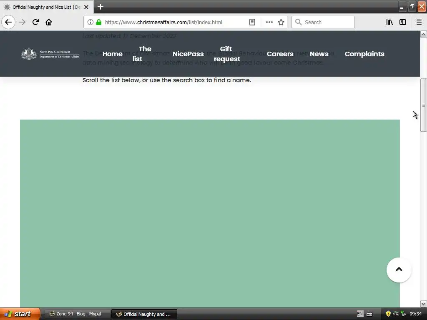This screenshot has width=427, height=320.
Task: Toggle the sidebar icon in toolbar
Action: 403,22
